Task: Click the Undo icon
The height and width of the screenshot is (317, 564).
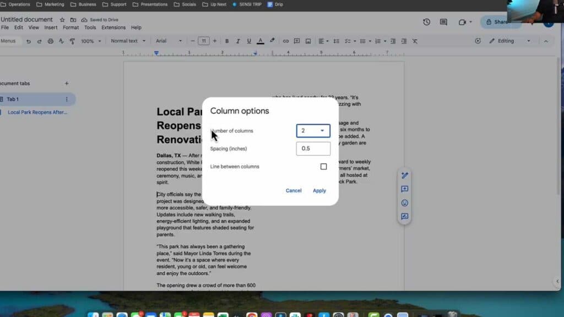Action: click(x=29, y=41)
